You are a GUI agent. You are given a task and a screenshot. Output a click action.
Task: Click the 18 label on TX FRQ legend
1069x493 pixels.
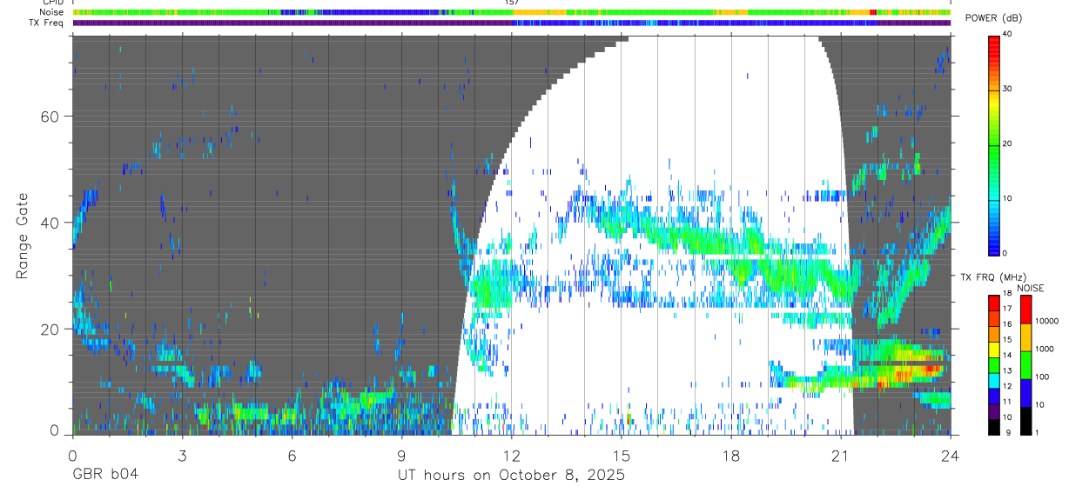[x=1008, y=295]
